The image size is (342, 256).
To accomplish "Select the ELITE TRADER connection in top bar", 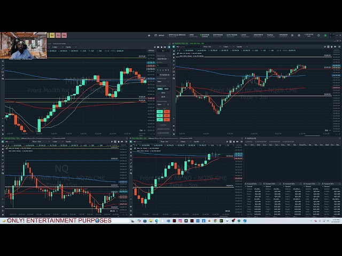I will (x=231, y=35).
